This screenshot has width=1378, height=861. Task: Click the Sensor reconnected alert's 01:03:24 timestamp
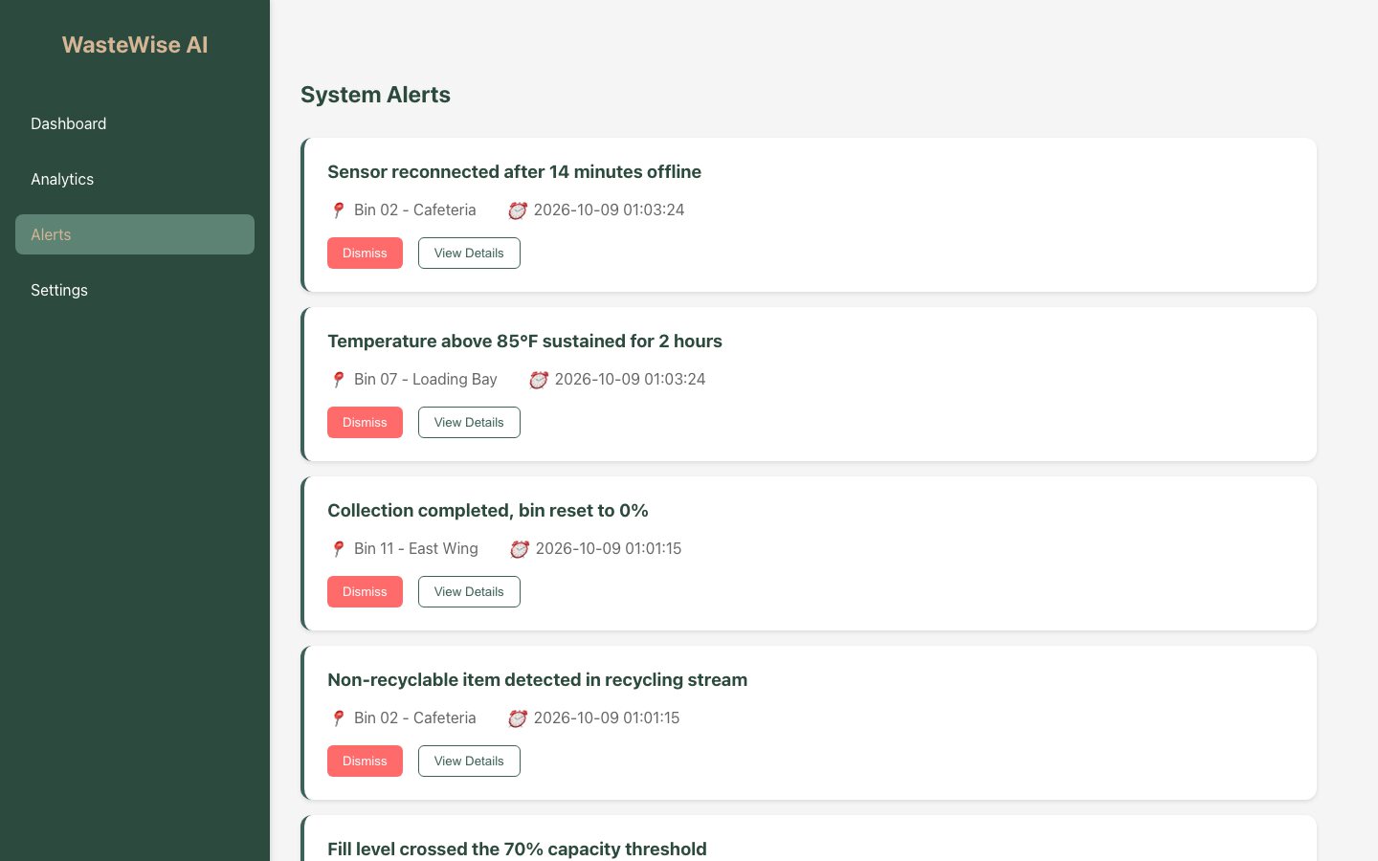pyautogui.click(x=609, y=210)
